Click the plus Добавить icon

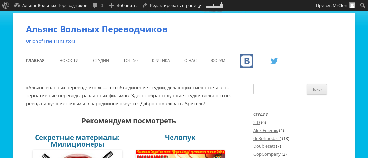click(x=111, y=5)
